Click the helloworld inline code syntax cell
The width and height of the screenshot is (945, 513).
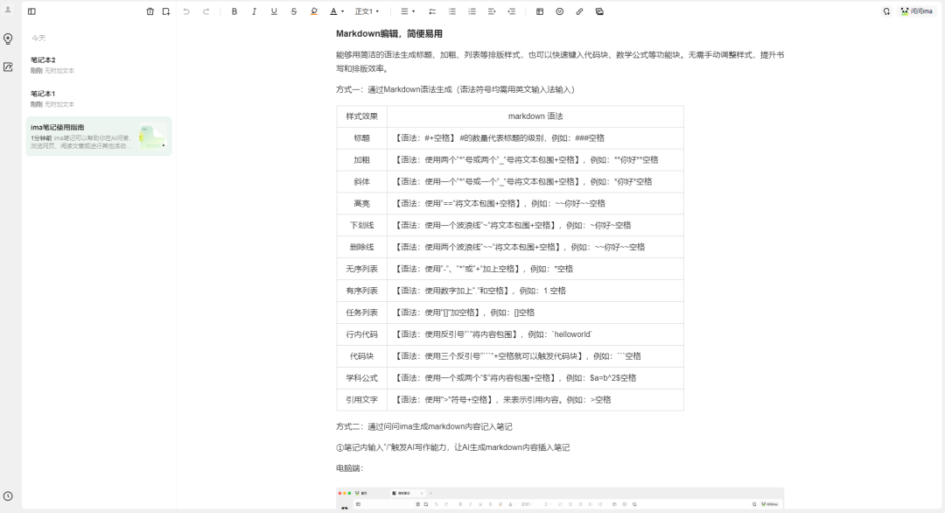point(535,334)
